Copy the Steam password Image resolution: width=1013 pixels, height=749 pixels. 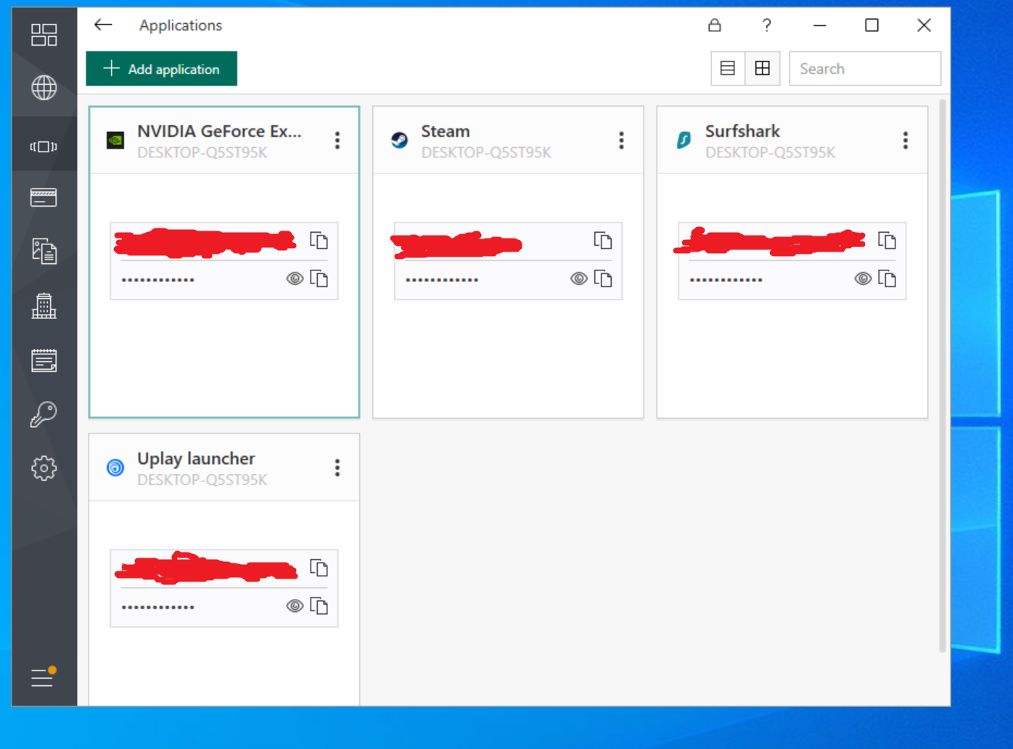coord(603,278)
